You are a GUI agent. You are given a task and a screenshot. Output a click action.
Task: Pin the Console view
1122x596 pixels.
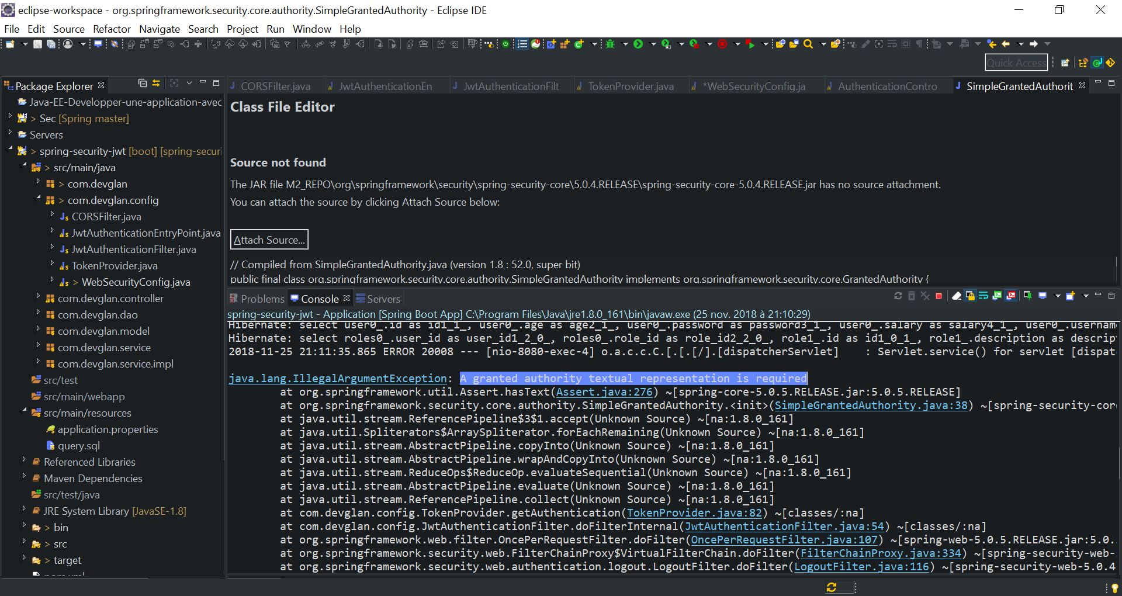pyautogui.click(x=1027, y=296)
